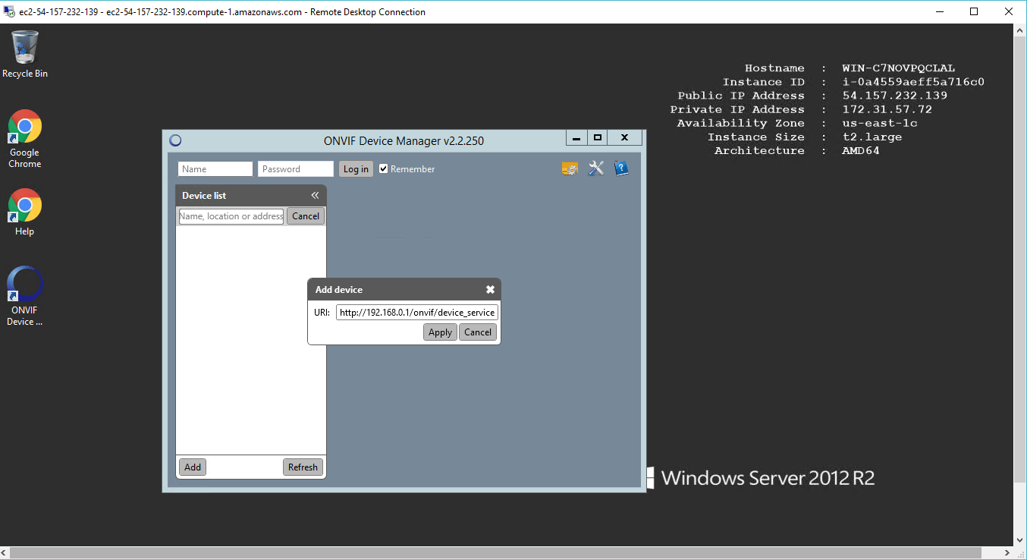This screenshot has width=1027, height=560.
Task: Select the URI text field
Action: click(x=416, y=312)
